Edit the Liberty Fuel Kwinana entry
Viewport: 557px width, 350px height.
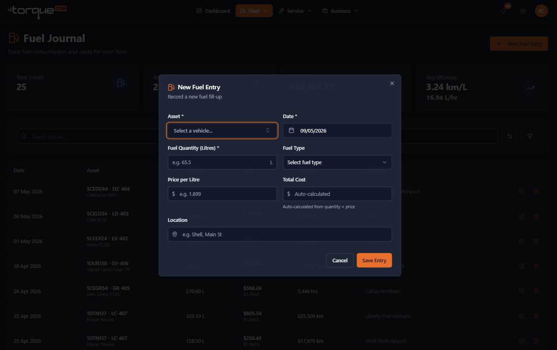[522, 316]
